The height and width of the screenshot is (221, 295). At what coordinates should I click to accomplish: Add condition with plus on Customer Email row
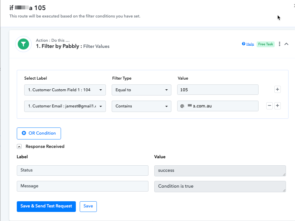click(277, 105)
